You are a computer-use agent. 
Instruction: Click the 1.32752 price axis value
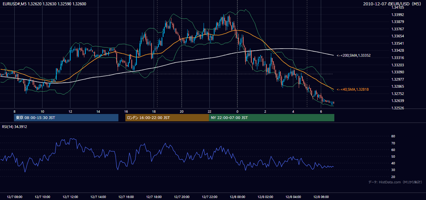coord(398,94)
